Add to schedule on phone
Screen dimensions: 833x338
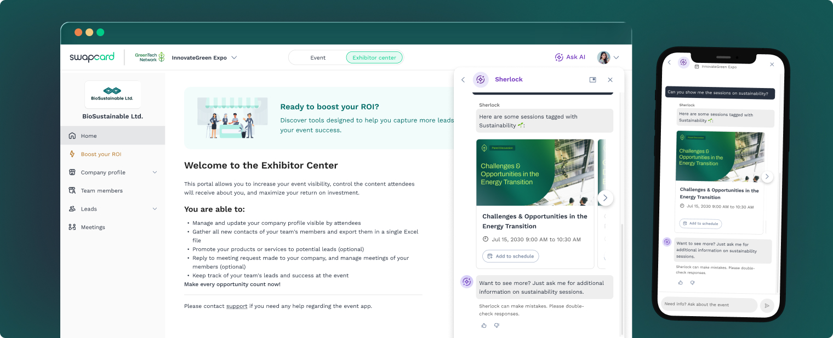[700, 224]
